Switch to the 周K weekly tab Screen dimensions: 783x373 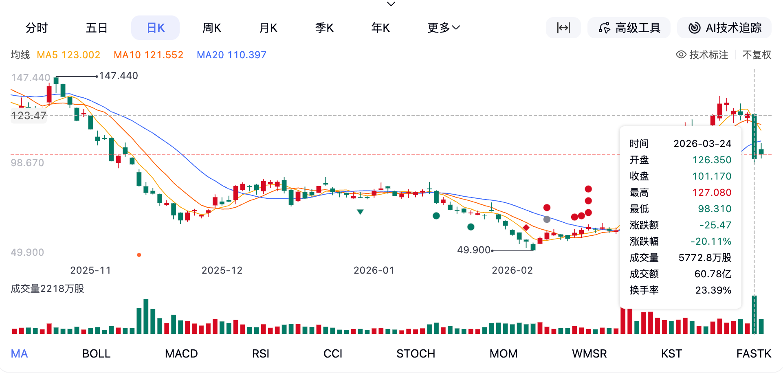(x=212, y=28)
